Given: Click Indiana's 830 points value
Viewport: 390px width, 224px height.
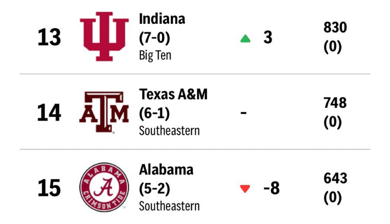Looking at the screenshot, I should coord(335,27).
